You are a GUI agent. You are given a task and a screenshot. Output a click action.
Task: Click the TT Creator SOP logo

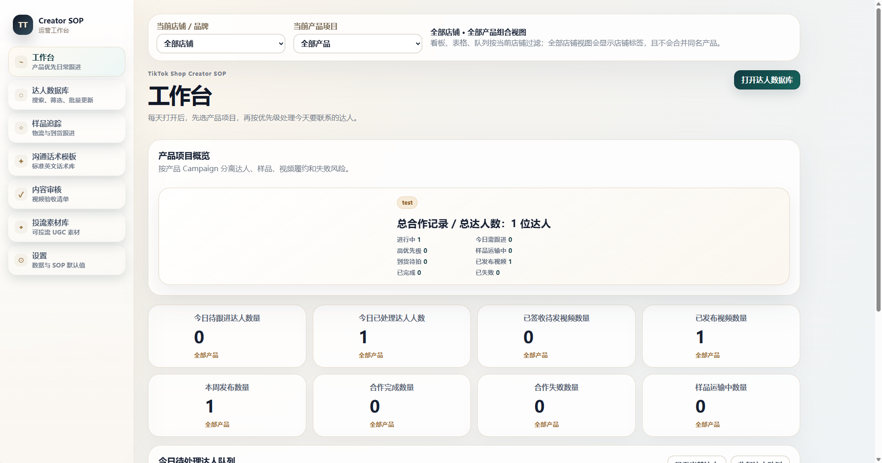pyautogui.click(x=23, y=25)
